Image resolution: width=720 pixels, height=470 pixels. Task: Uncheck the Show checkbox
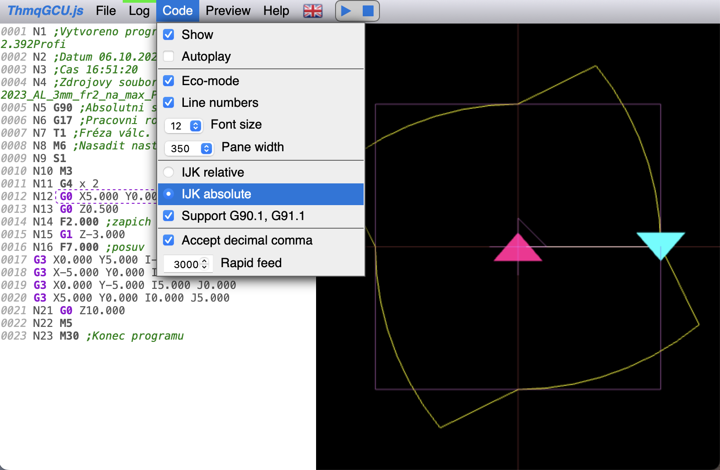pos(169,35)
